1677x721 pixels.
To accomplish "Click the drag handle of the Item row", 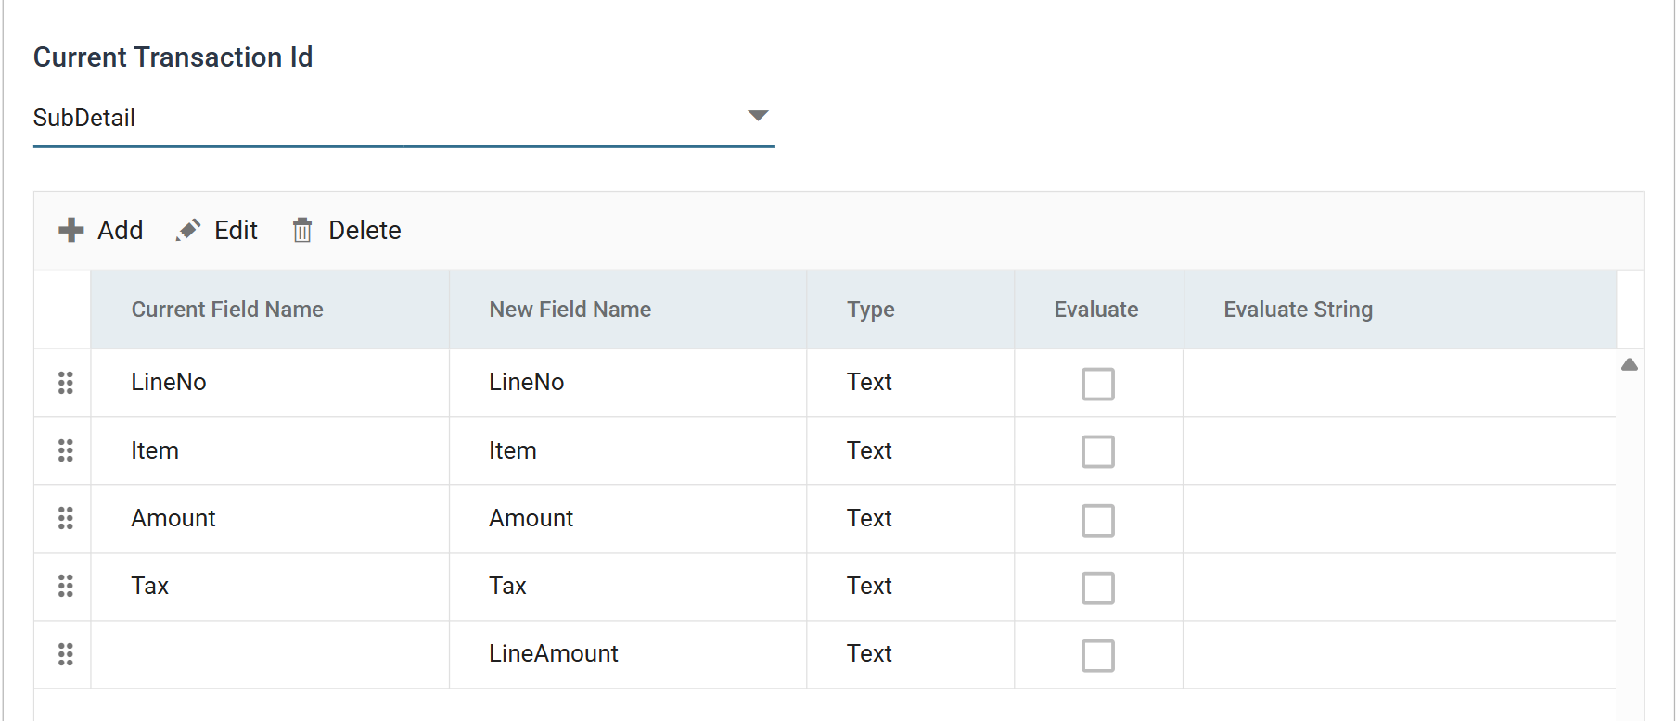I will (x=66, y=450).
